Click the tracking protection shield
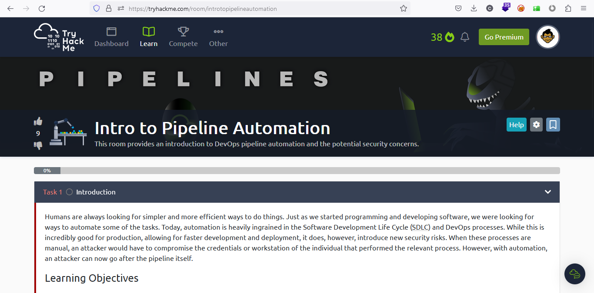 pyautogui.click(x=96, y=8)
